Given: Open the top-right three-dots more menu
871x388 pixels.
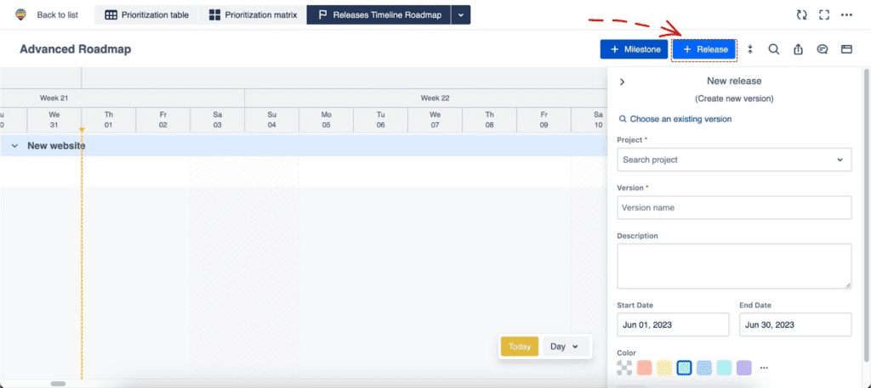Looking at the screenshot, I should coord(846,15).
